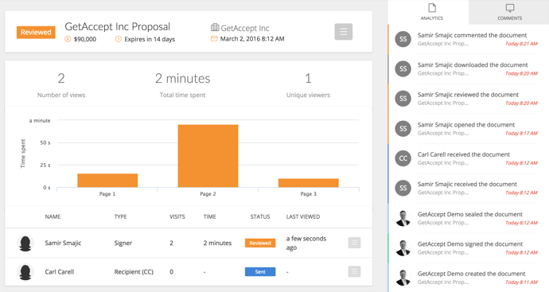Screen dimensions: 549x292
Task: Click 'Recipient (CC)' type cell
Action: (x=134, y=271)
